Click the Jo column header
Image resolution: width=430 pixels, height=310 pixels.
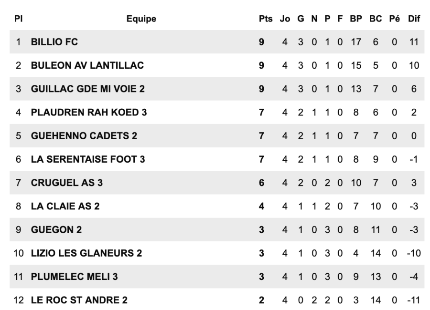coord(285,19)
